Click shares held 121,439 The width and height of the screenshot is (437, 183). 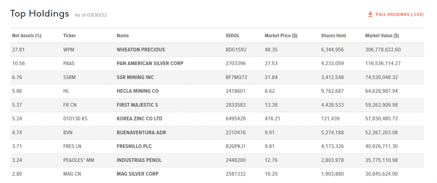330,119
